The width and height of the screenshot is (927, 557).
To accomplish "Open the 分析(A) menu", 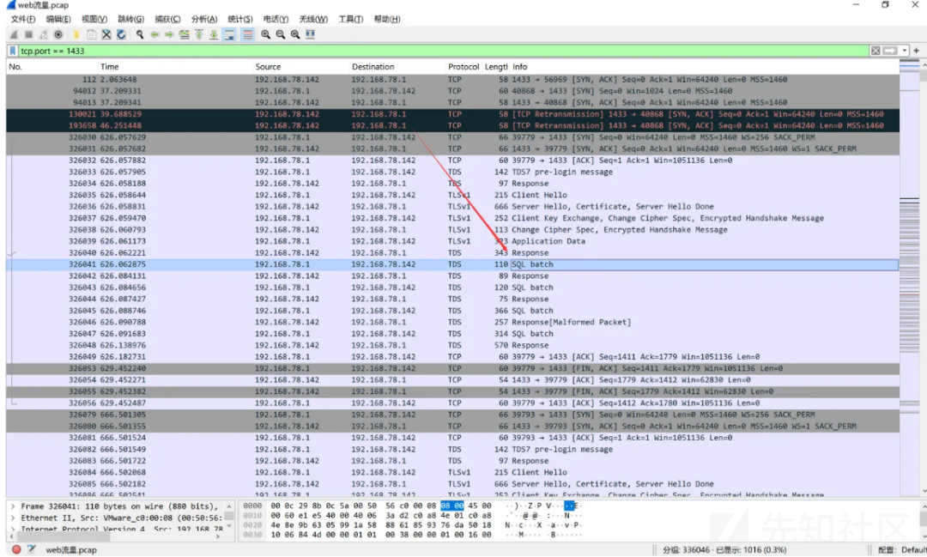I will 204,19.
